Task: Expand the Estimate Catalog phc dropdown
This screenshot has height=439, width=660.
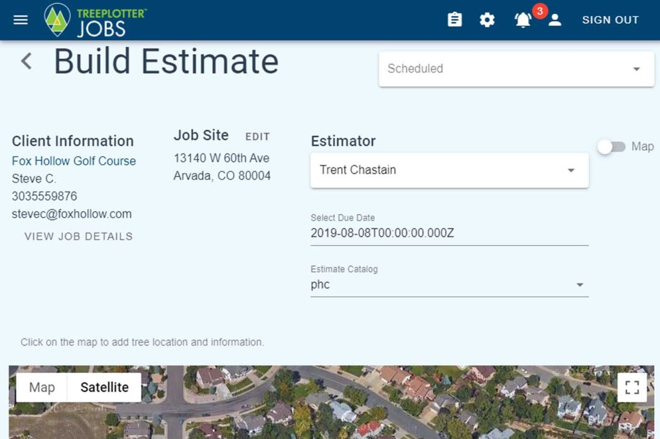Action: (450, 285)
